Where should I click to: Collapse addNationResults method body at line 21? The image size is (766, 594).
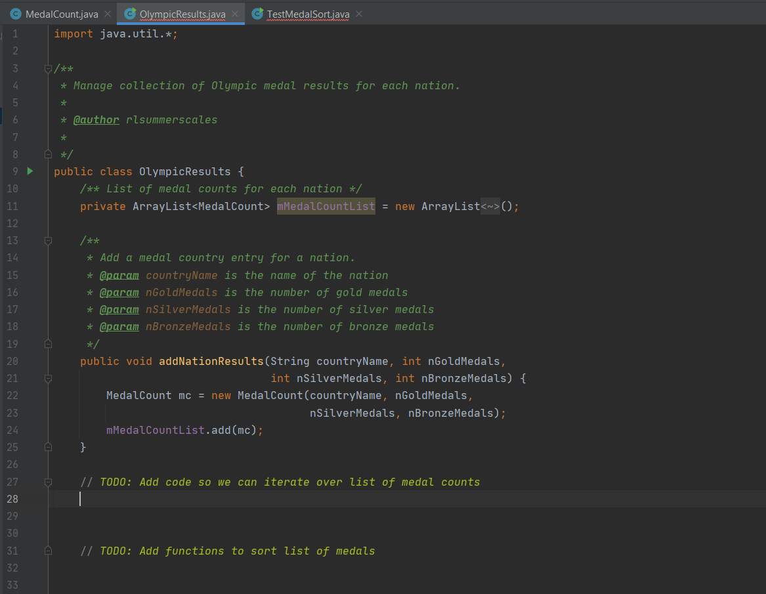(x=48, y=379)
